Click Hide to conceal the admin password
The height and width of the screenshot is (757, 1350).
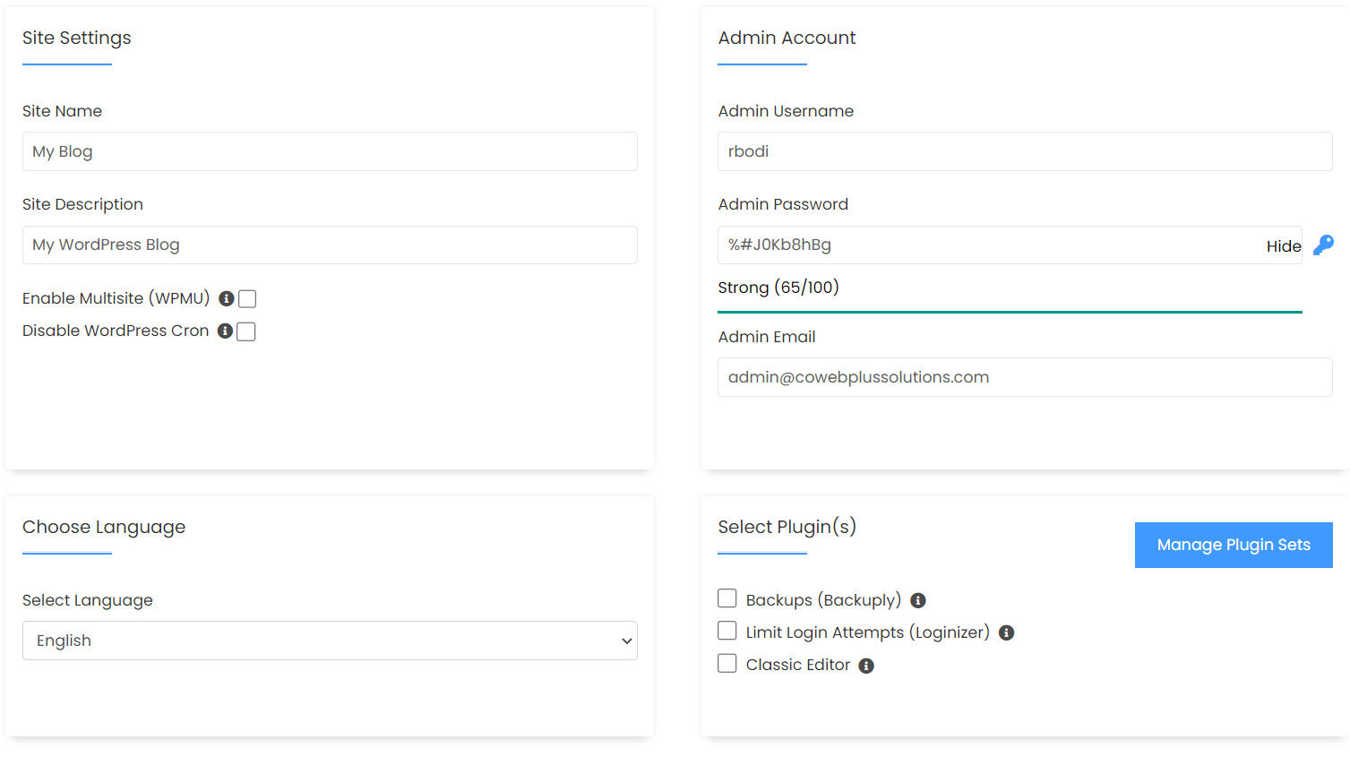[x=1283, y=246]
